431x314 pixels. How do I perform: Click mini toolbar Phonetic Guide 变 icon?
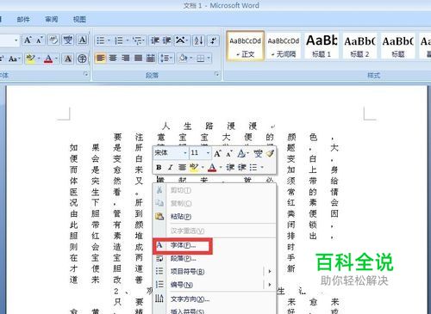click(258, 153)
